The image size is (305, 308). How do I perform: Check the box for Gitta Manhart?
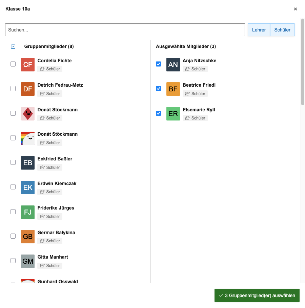coord(13,261)
